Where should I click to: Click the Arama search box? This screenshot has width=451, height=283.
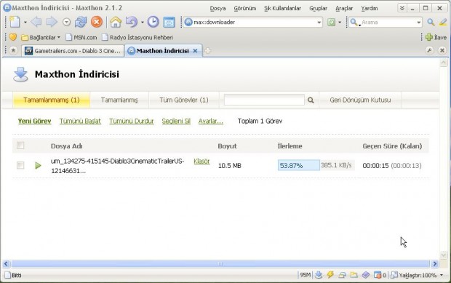click(386, 22)
